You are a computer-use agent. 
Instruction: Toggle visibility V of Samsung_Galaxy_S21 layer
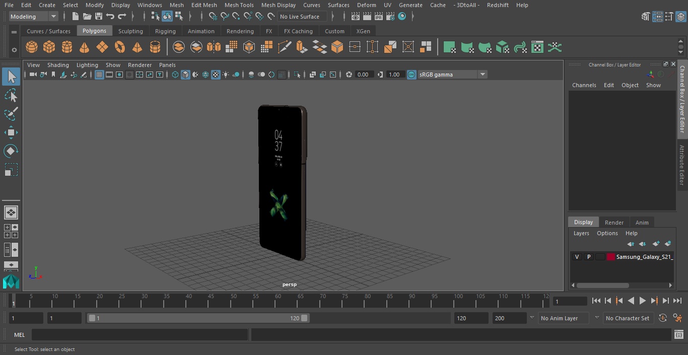tap(577, 257)
